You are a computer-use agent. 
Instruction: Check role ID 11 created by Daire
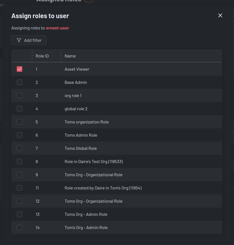(20, 188)
